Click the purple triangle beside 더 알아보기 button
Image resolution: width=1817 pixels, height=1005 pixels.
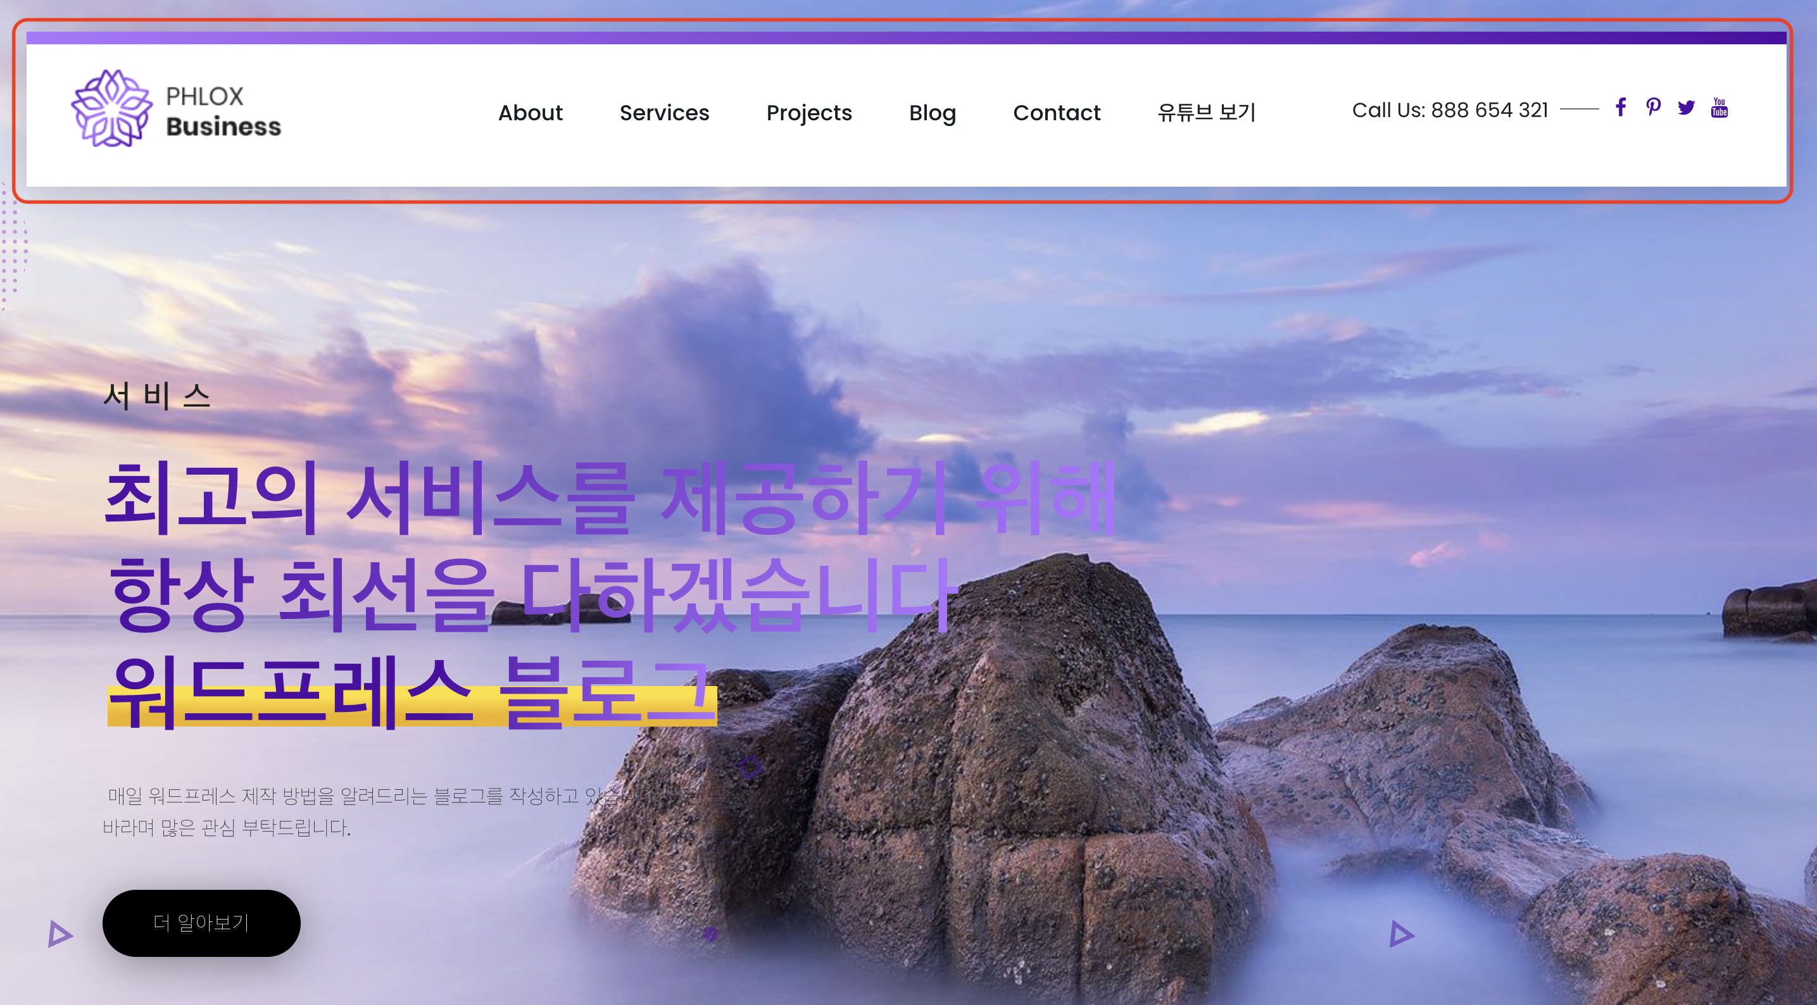tap(60, 933)
